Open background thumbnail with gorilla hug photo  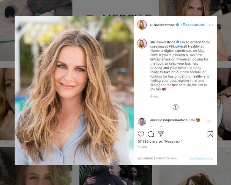pos(116,175)
